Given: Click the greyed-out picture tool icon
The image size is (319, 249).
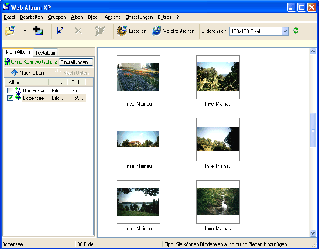Looking at the screenshot, I should click(x=100, y=31).
